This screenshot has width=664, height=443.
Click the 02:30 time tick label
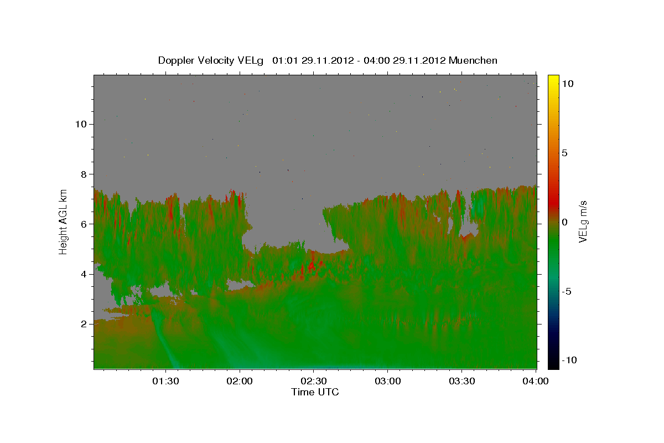tap(314, 381)
